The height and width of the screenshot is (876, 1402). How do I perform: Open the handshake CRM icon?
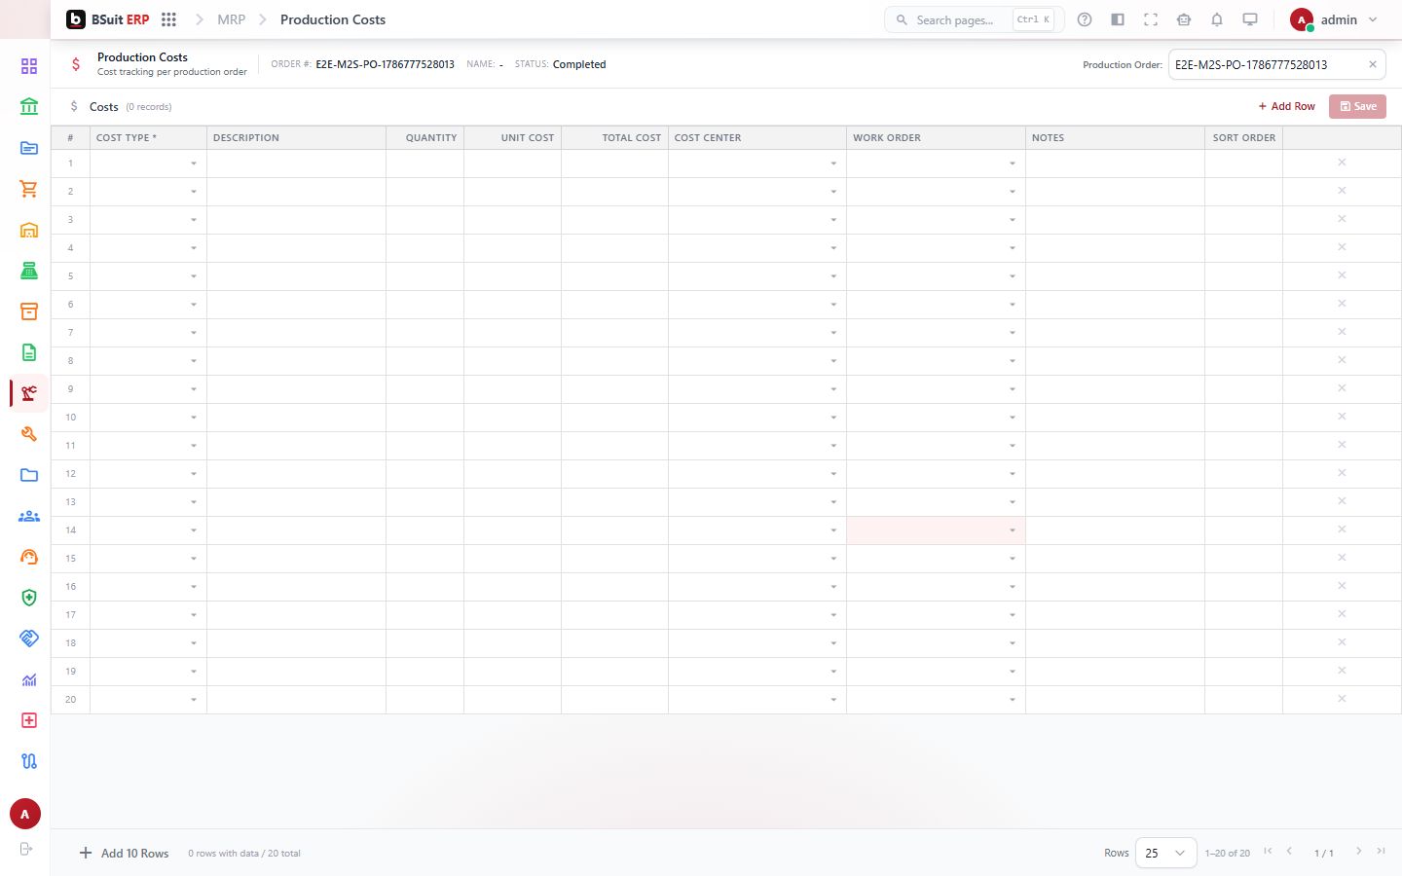point(29,639)
